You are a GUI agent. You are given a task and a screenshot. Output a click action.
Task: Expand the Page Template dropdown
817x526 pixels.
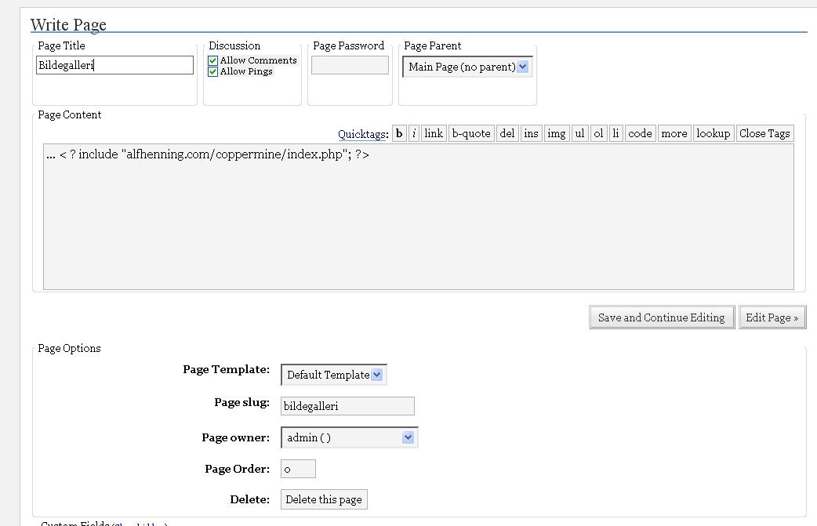coord(333,375)
